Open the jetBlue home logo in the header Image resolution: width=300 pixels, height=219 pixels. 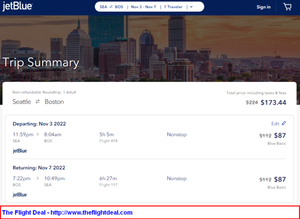(17, 6)
